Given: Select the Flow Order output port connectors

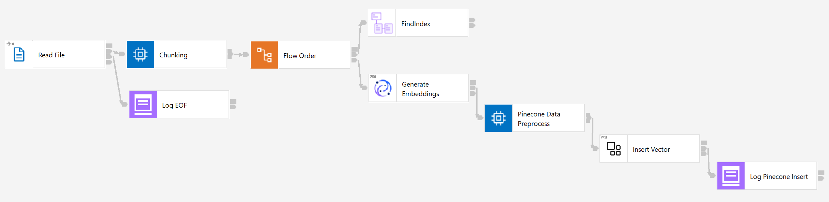Looking at the screenshot, I should tap(355, 55).
